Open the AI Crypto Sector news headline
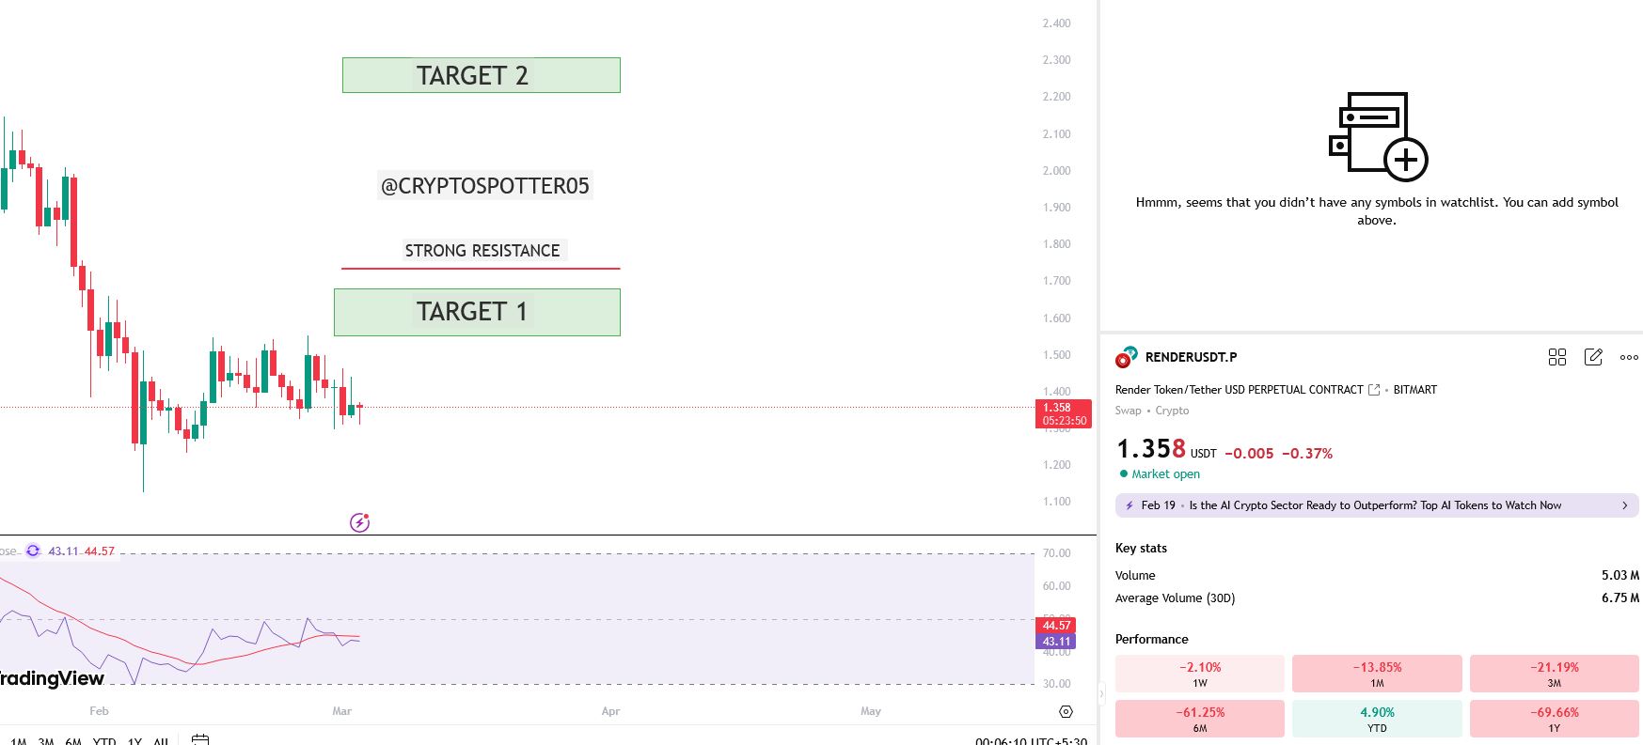Viewport: 1643px width, 745px height. 1375,505
